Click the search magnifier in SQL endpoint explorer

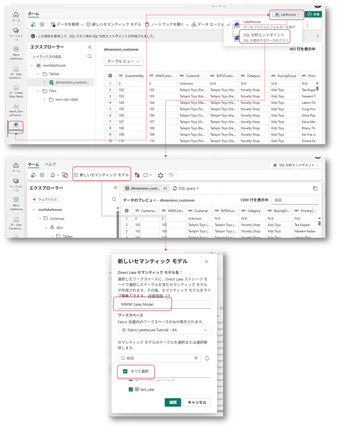tap(114, 199)
